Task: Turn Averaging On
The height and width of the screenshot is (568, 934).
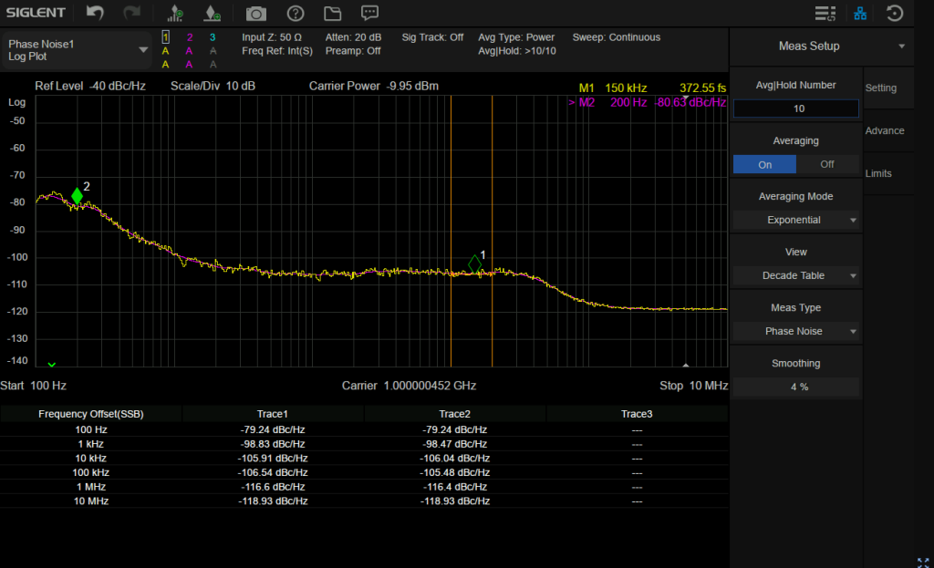Action: pyautogui.click(x=764, y=165)
